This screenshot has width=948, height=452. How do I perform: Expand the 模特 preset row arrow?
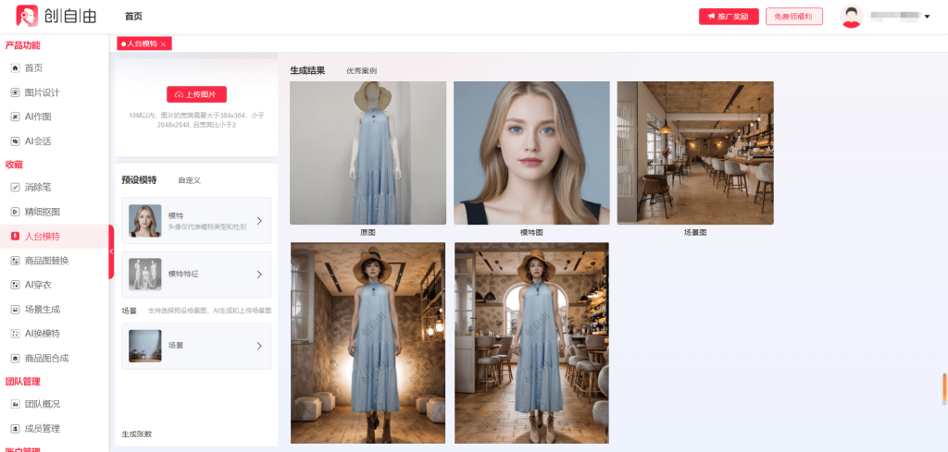point(259,221)
